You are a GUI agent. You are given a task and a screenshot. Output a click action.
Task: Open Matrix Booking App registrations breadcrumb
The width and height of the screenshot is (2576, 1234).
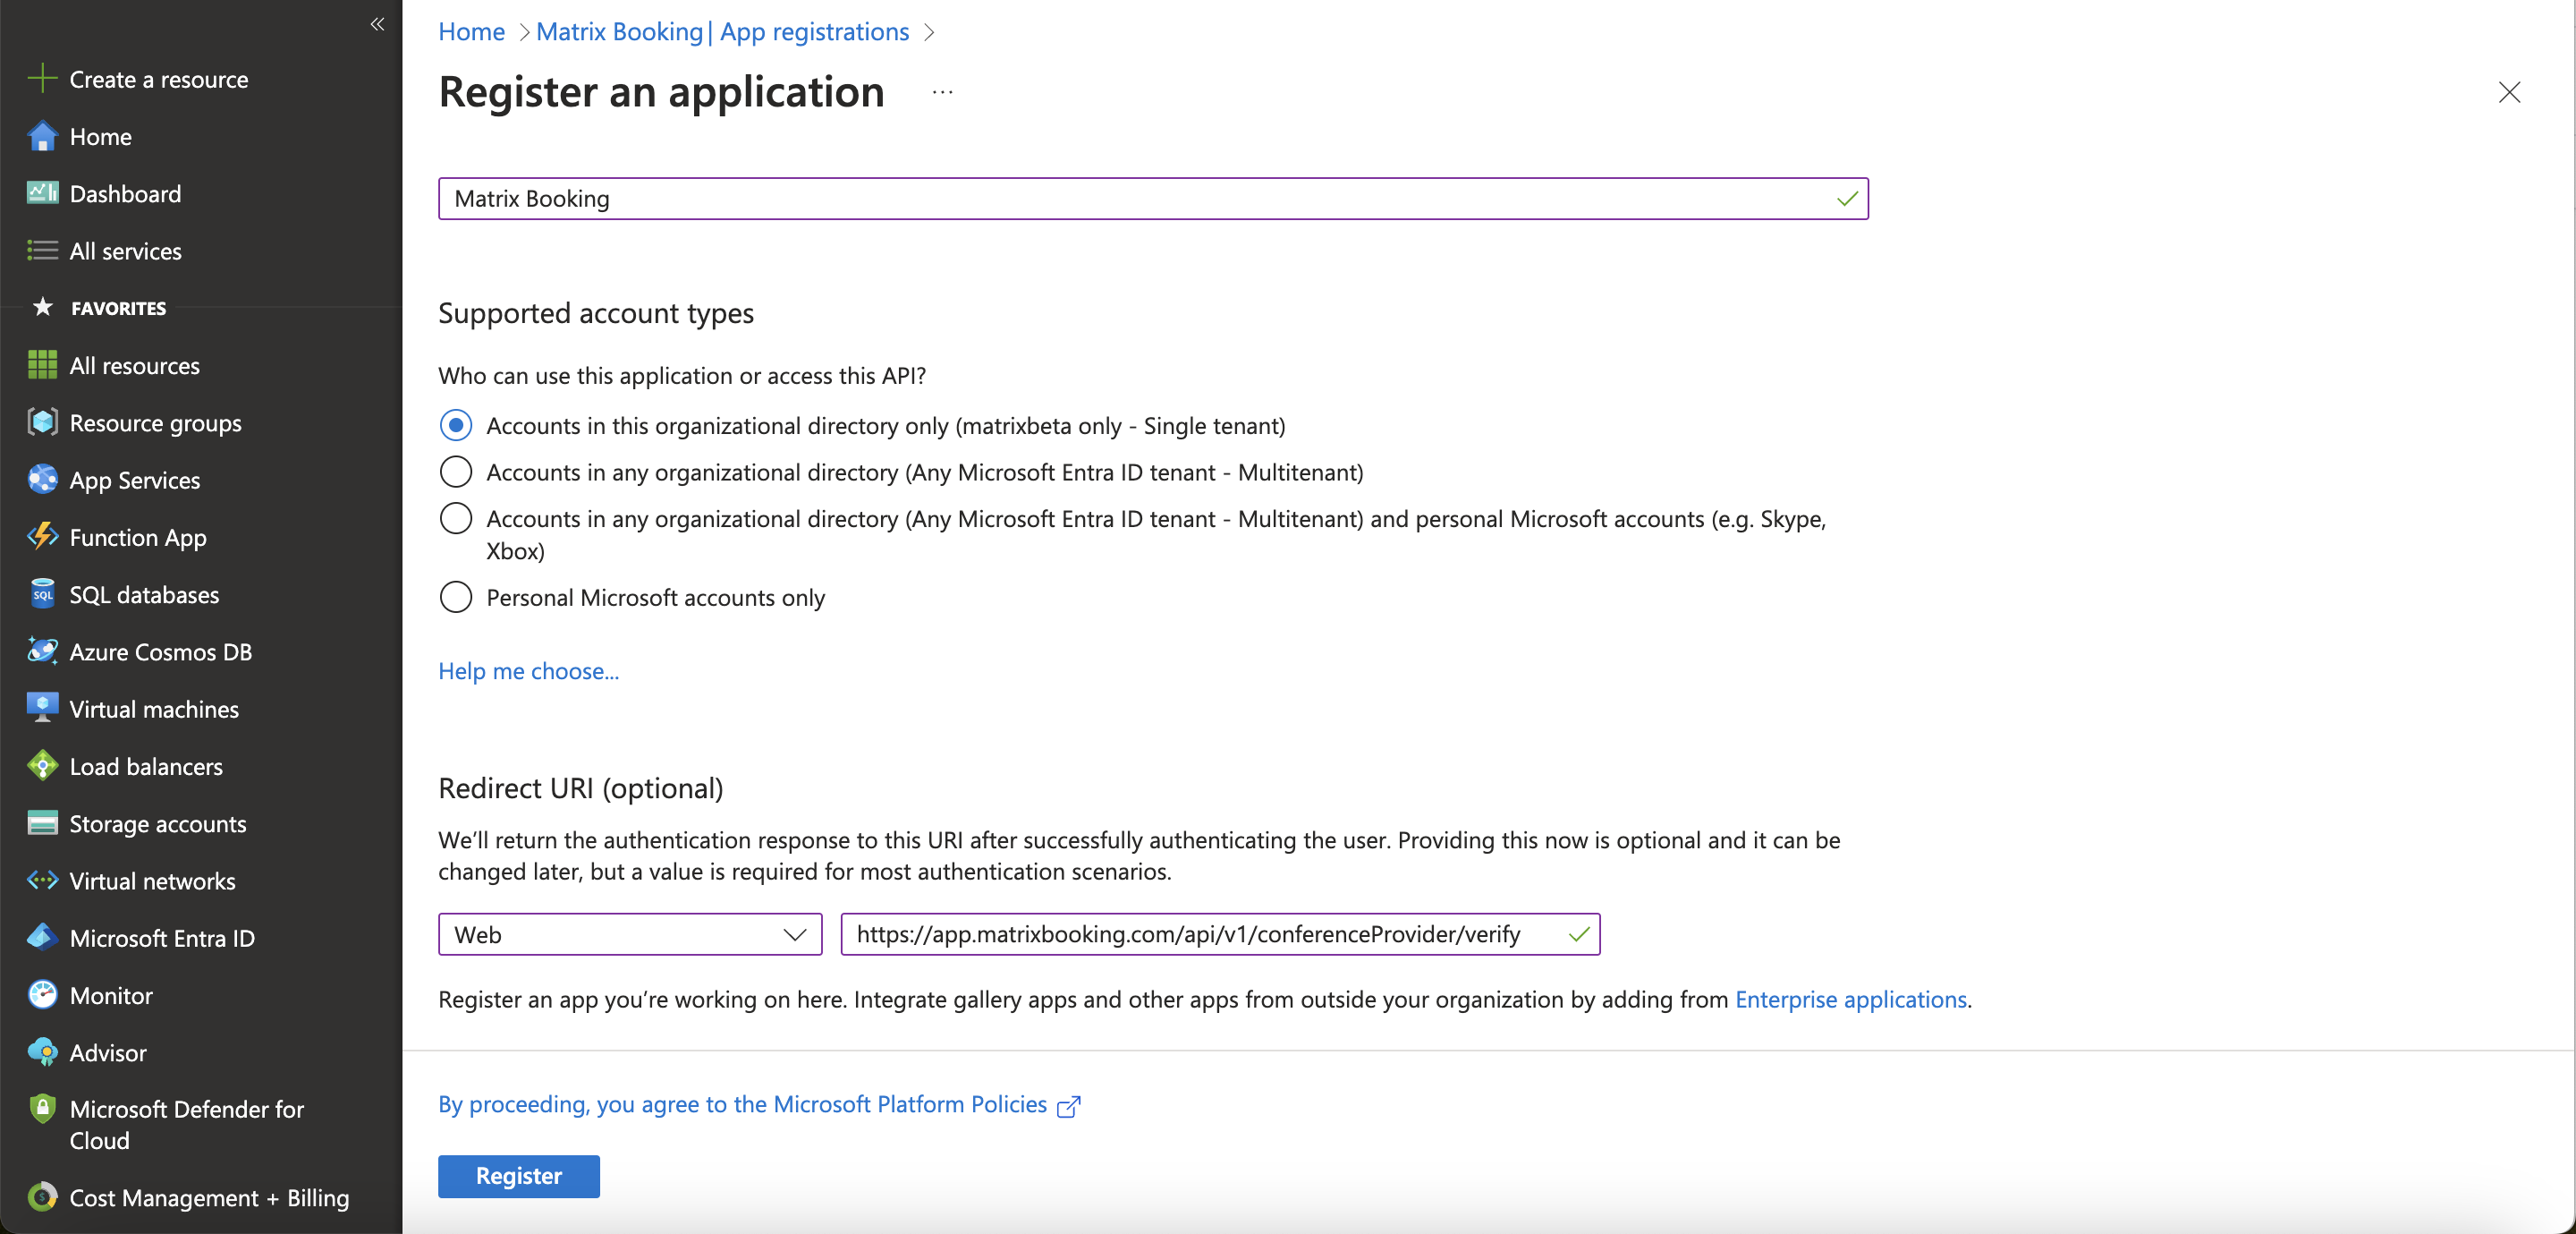click(x=722, y=31)
